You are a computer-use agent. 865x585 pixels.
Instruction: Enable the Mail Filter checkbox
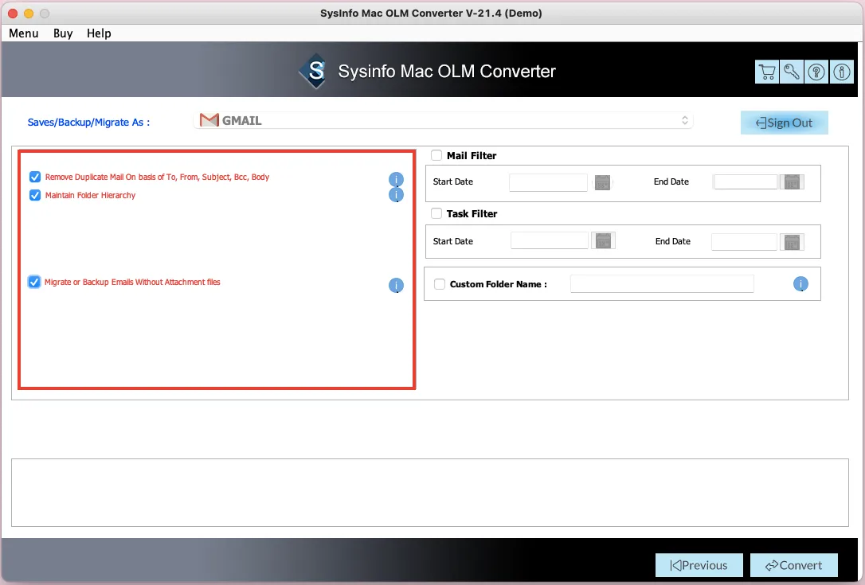point(436,155)
